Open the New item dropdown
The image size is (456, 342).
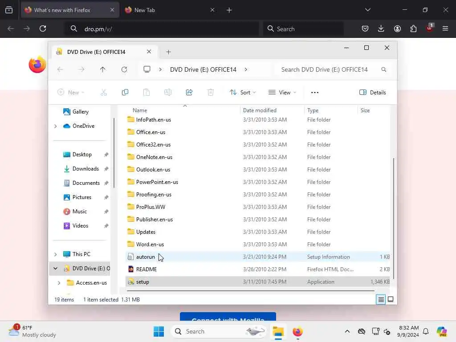[x=71, y=93]
